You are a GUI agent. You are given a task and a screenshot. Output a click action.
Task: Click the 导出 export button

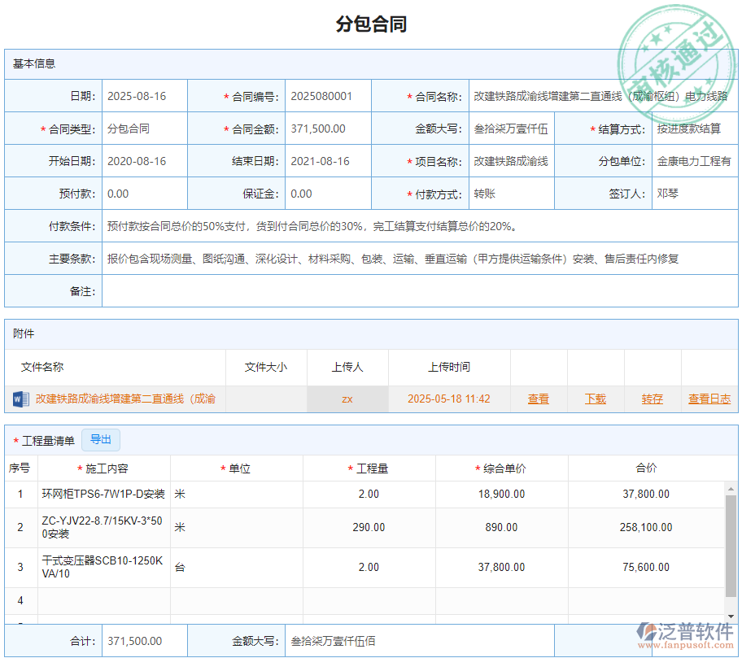click(101, 439)
